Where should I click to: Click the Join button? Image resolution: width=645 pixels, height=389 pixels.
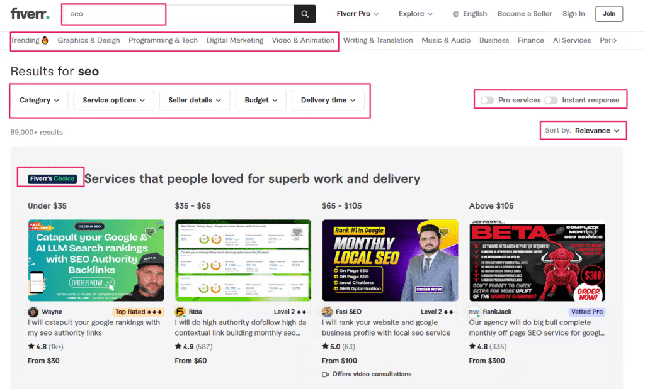[x=608, y=13]
